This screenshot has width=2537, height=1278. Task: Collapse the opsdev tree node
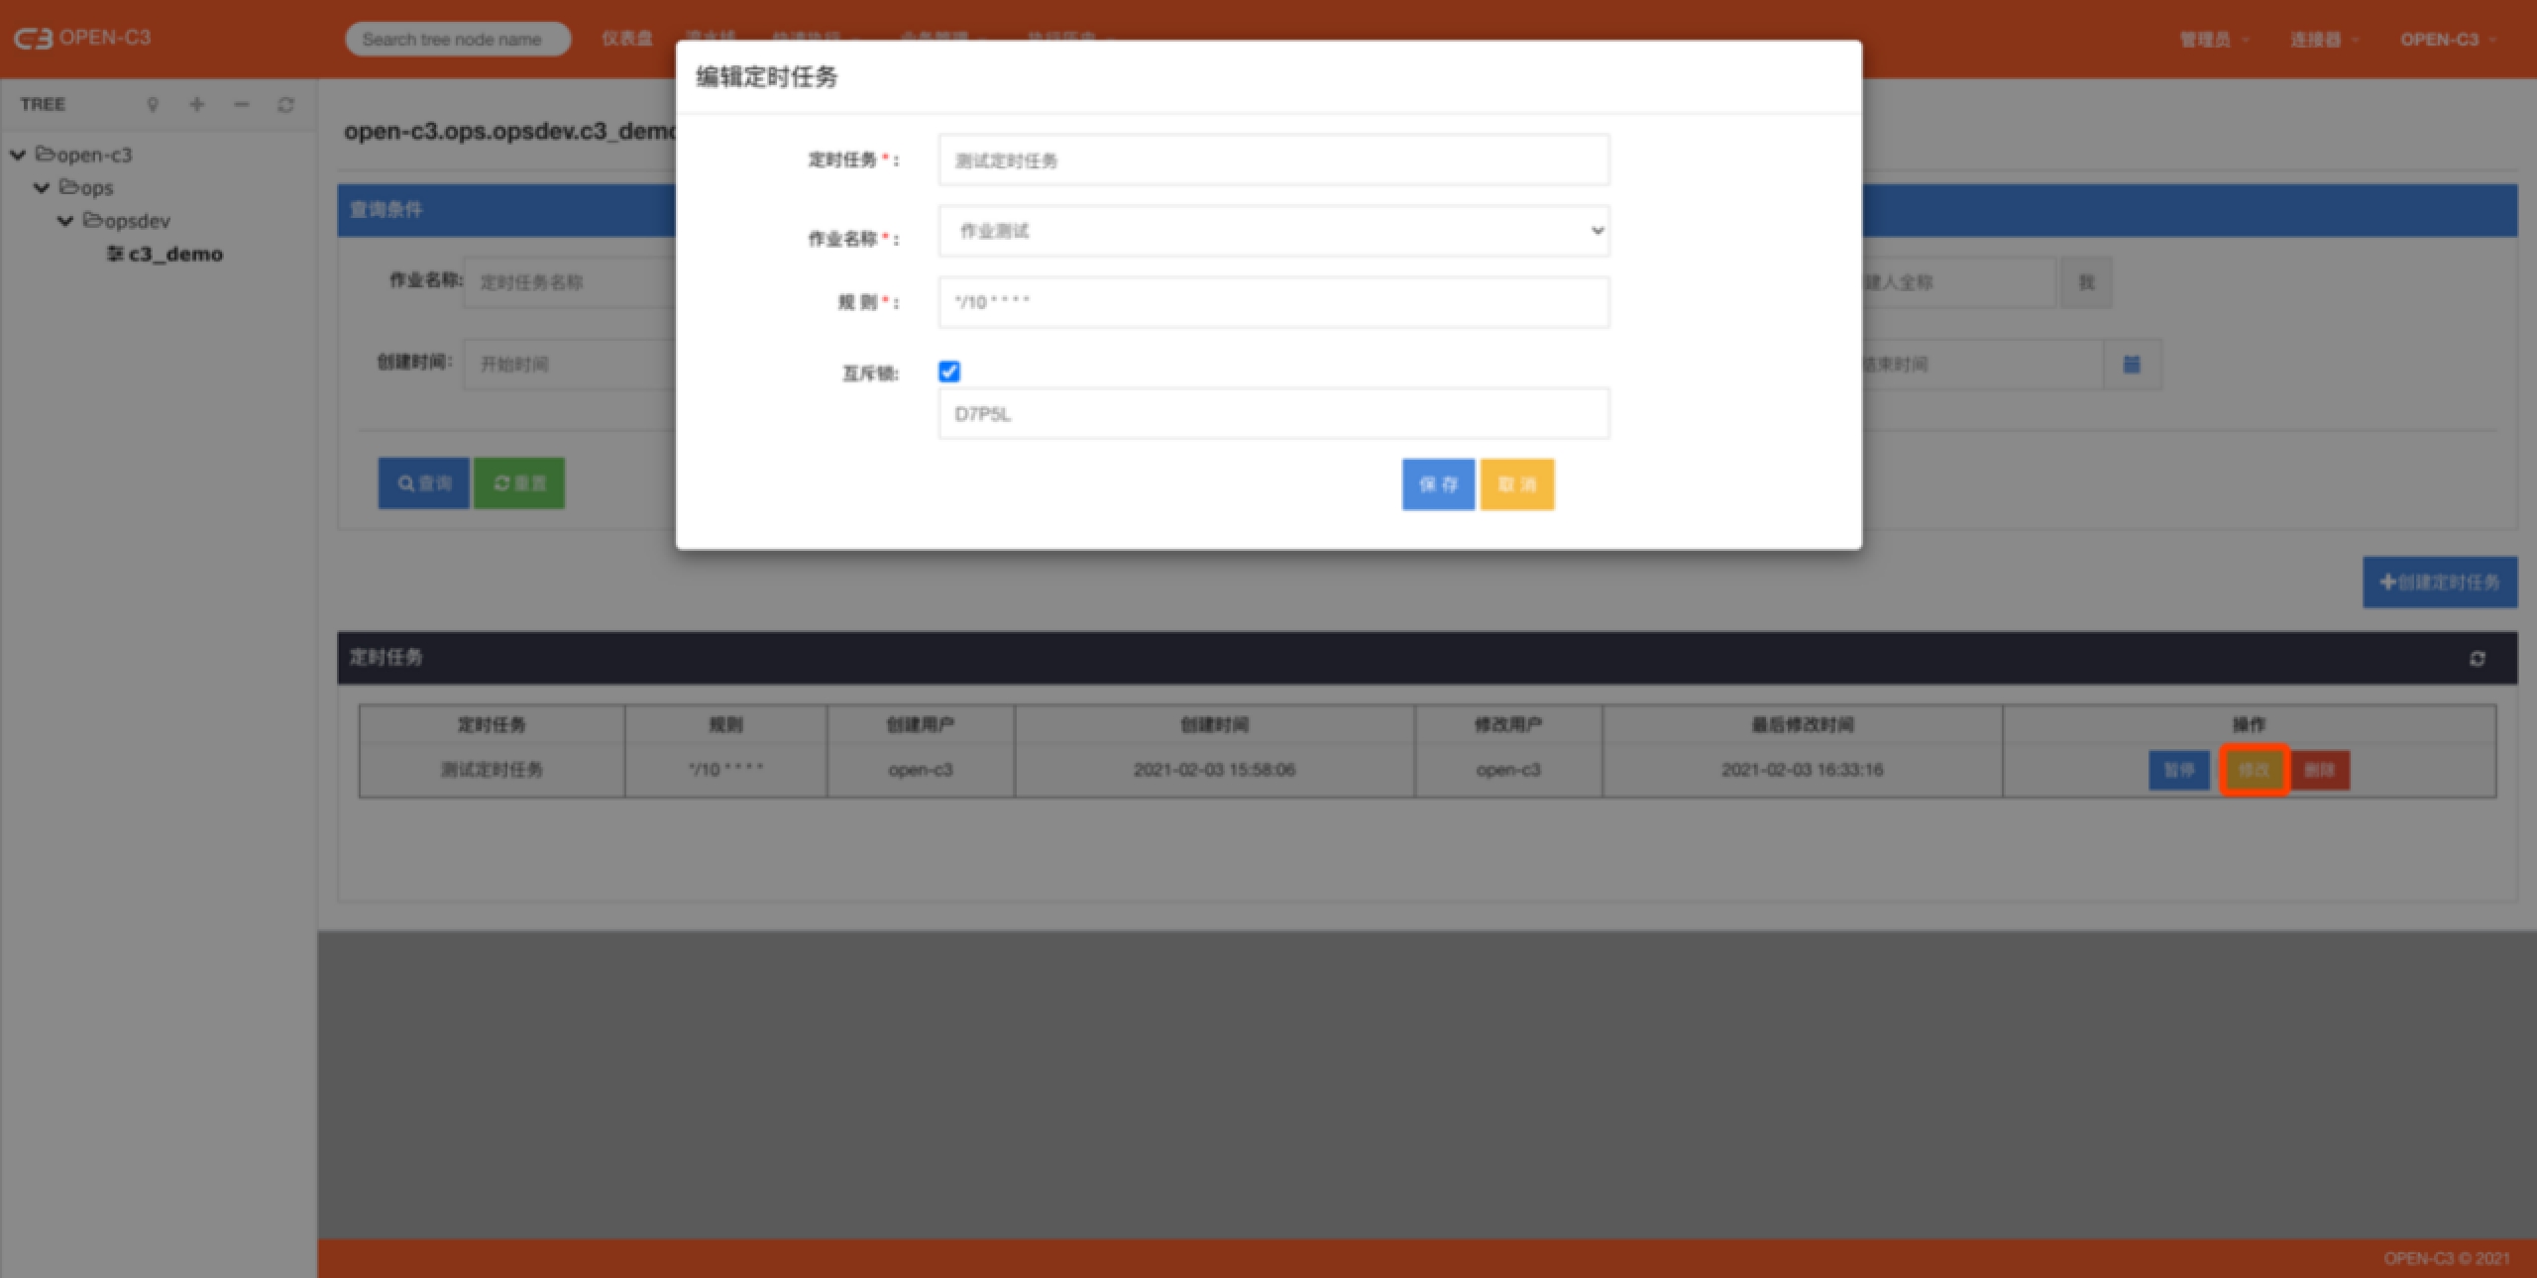click(65, 221)
